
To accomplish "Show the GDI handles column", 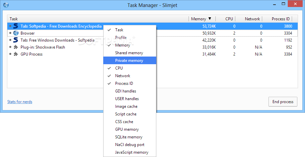I will point(130,91).
